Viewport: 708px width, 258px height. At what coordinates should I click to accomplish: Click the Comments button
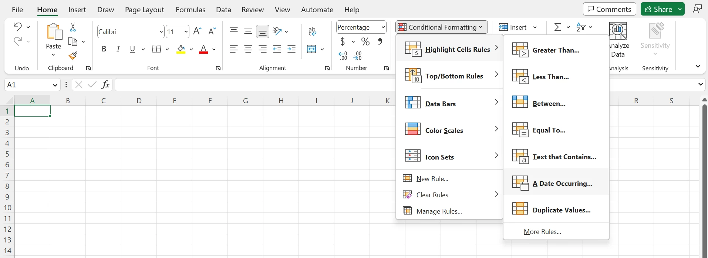(609, 9)
